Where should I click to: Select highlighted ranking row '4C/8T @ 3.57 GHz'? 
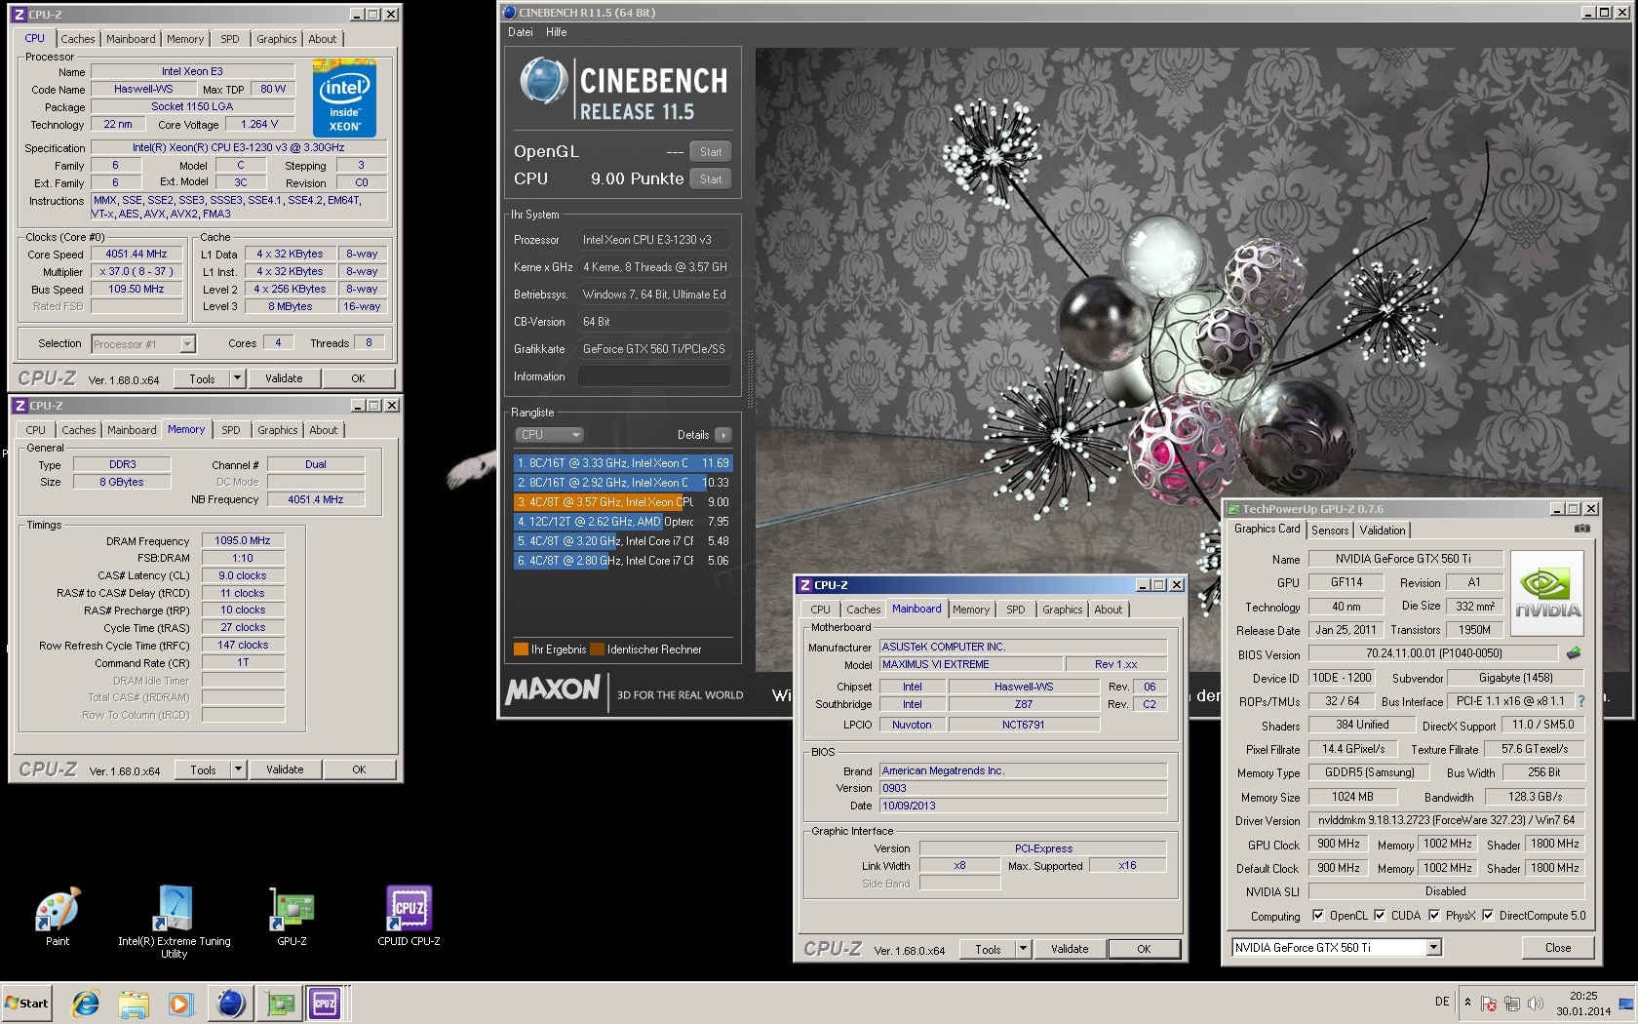(623, 502)
